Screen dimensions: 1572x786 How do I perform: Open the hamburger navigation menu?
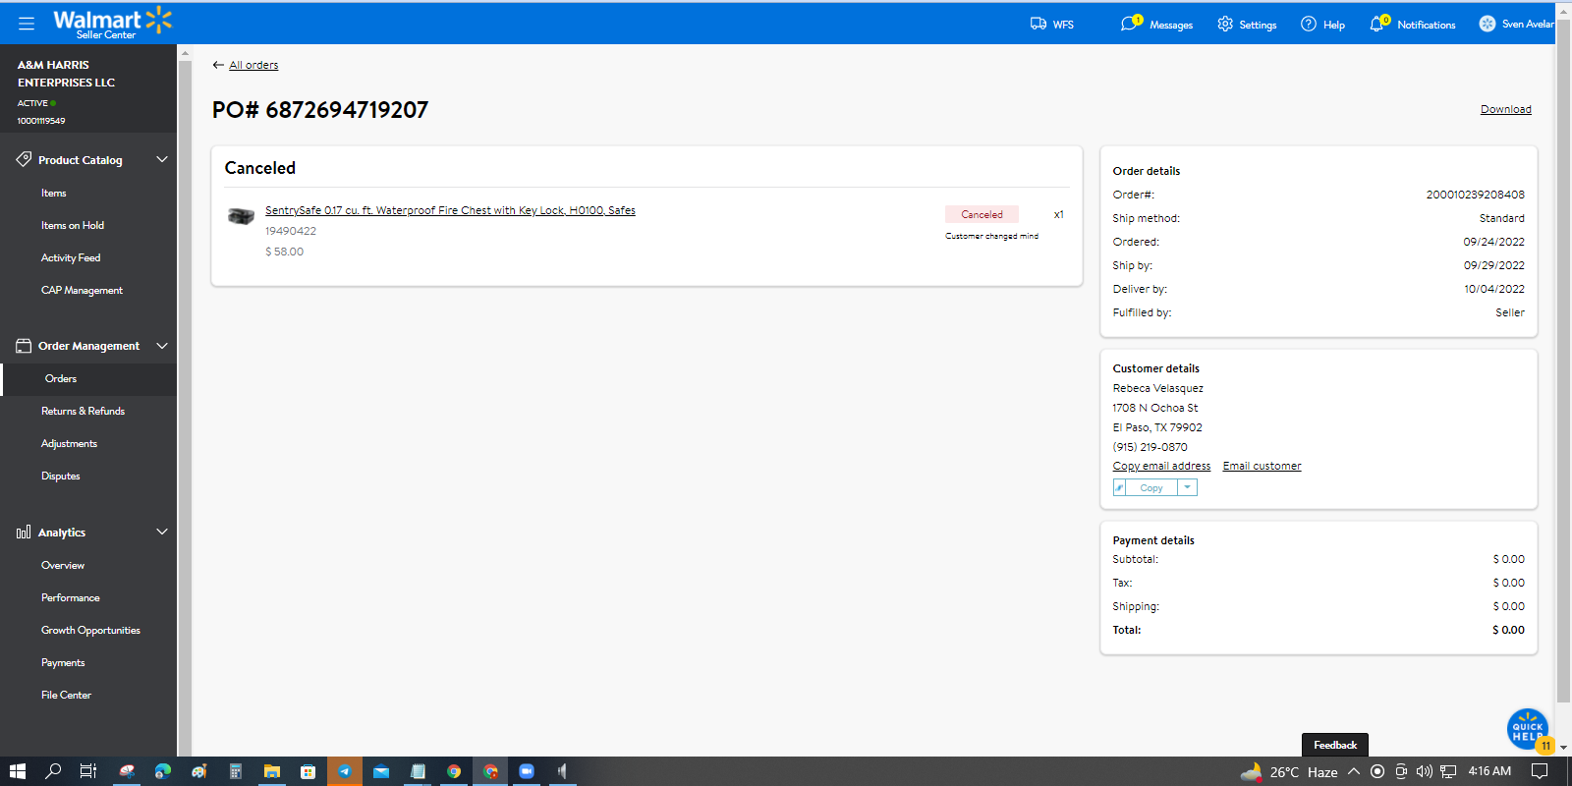[27, 23]
